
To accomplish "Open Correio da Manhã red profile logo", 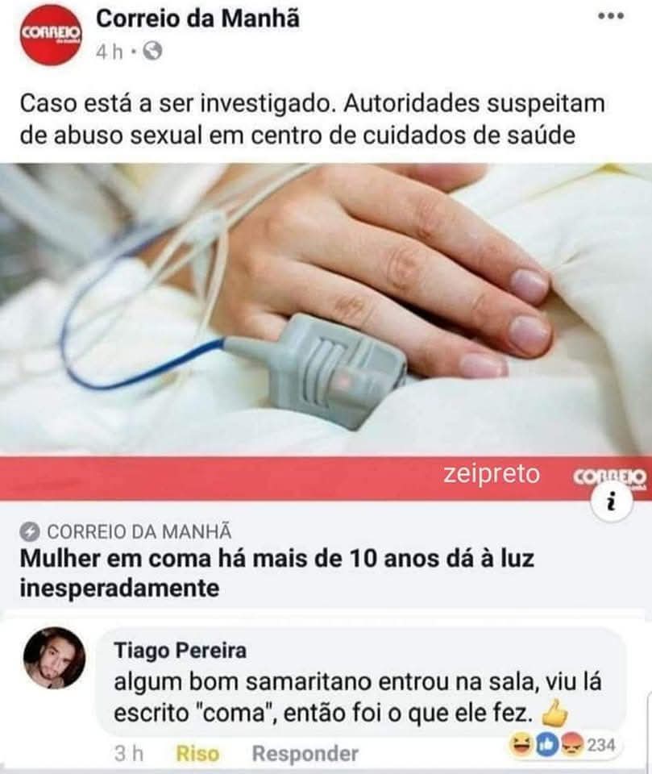I will pyautogui.click(x=51, y=35).
